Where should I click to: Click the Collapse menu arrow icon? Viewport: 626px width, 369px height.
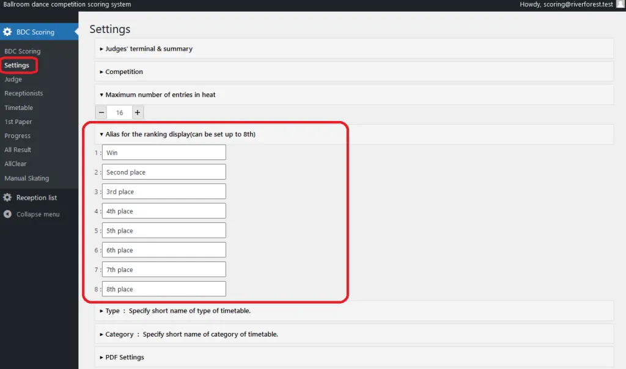(x=7, y=214)
